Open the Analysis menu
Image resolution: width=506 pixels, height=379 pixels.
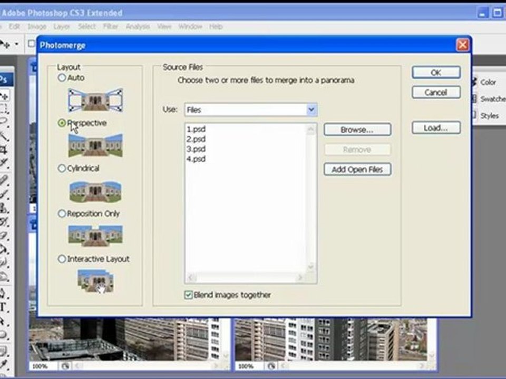click(x=138, y=26)
